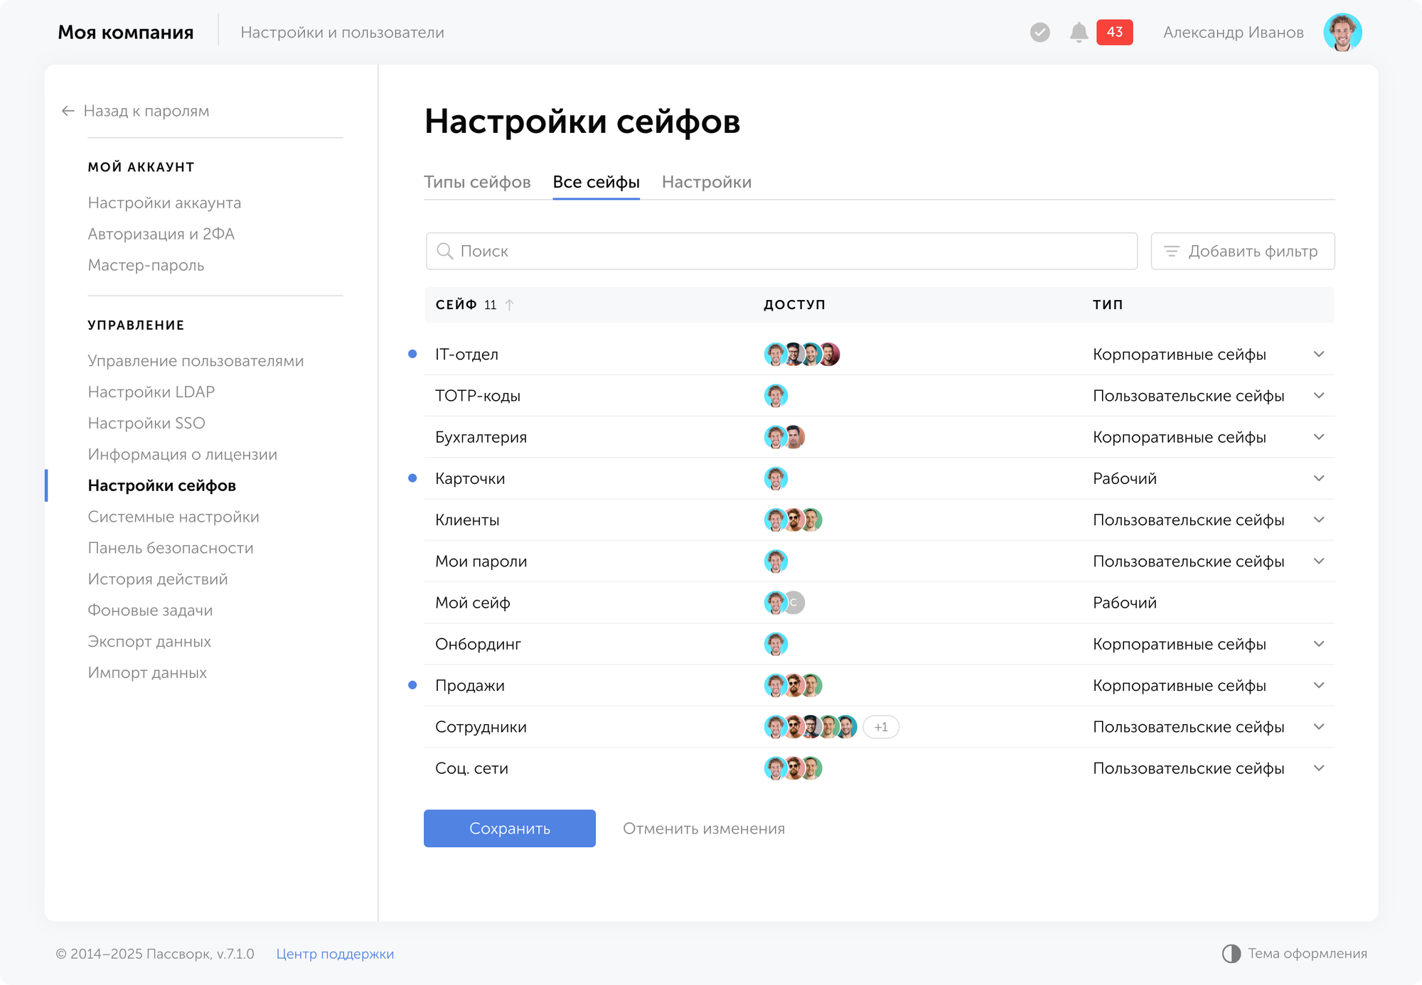Focus the Поиск search field
This screenshot has width=1422, height=985.
tap(782, 252)
